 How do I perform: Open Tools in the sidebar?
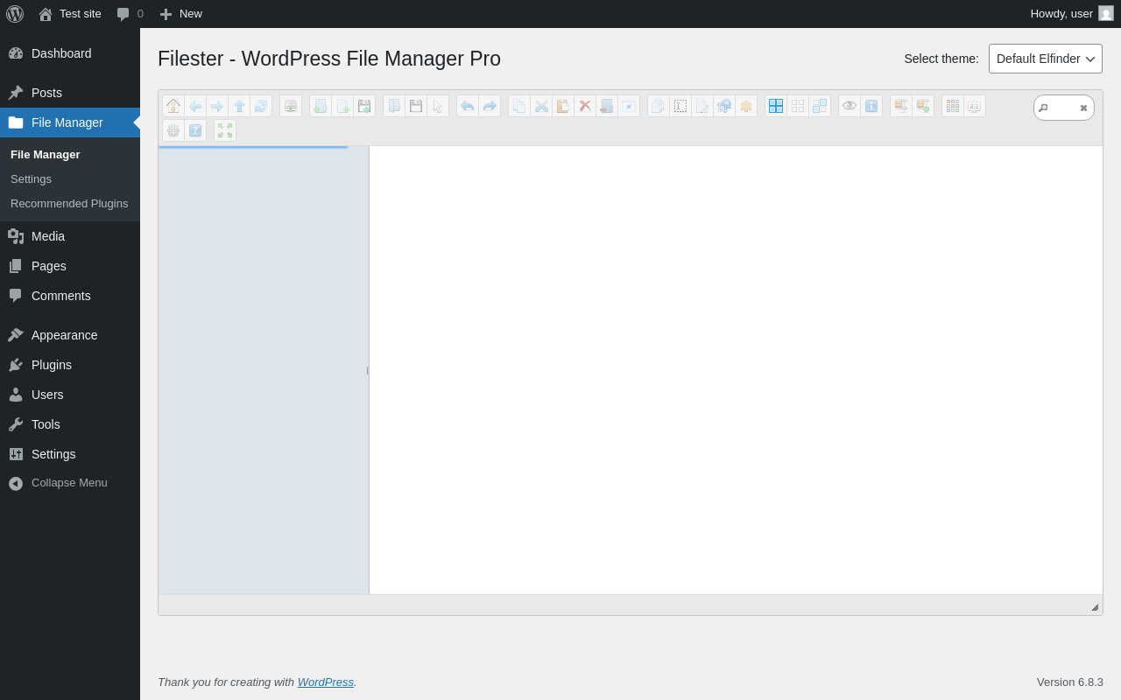coord(70,424)
